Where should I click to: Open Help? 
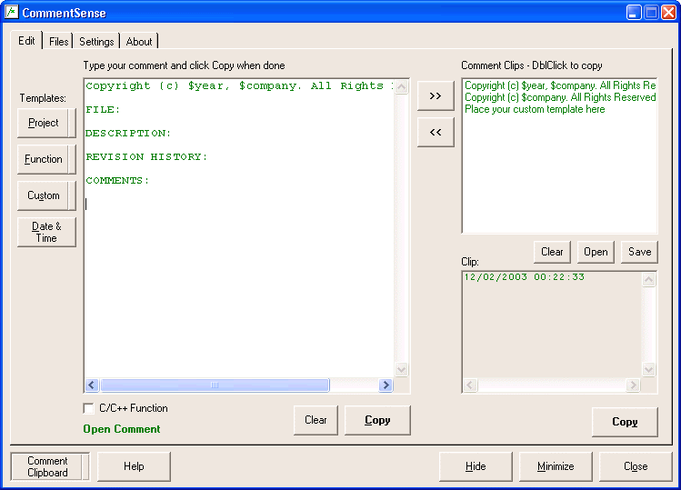click(134, 466)
